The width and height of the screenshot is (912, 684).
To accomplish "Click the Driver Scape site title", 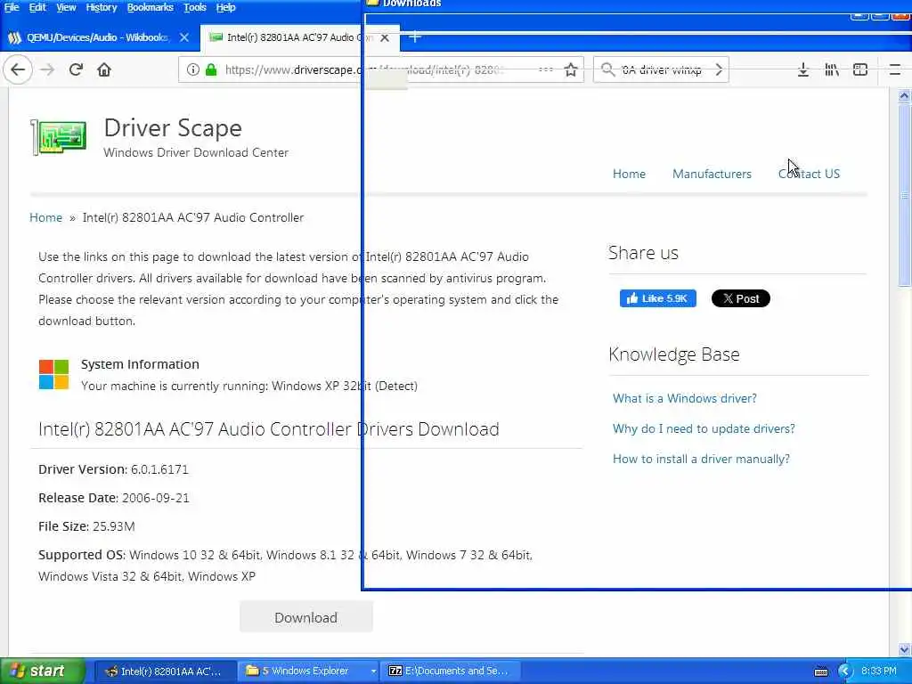I will click(x=173, y=128).
